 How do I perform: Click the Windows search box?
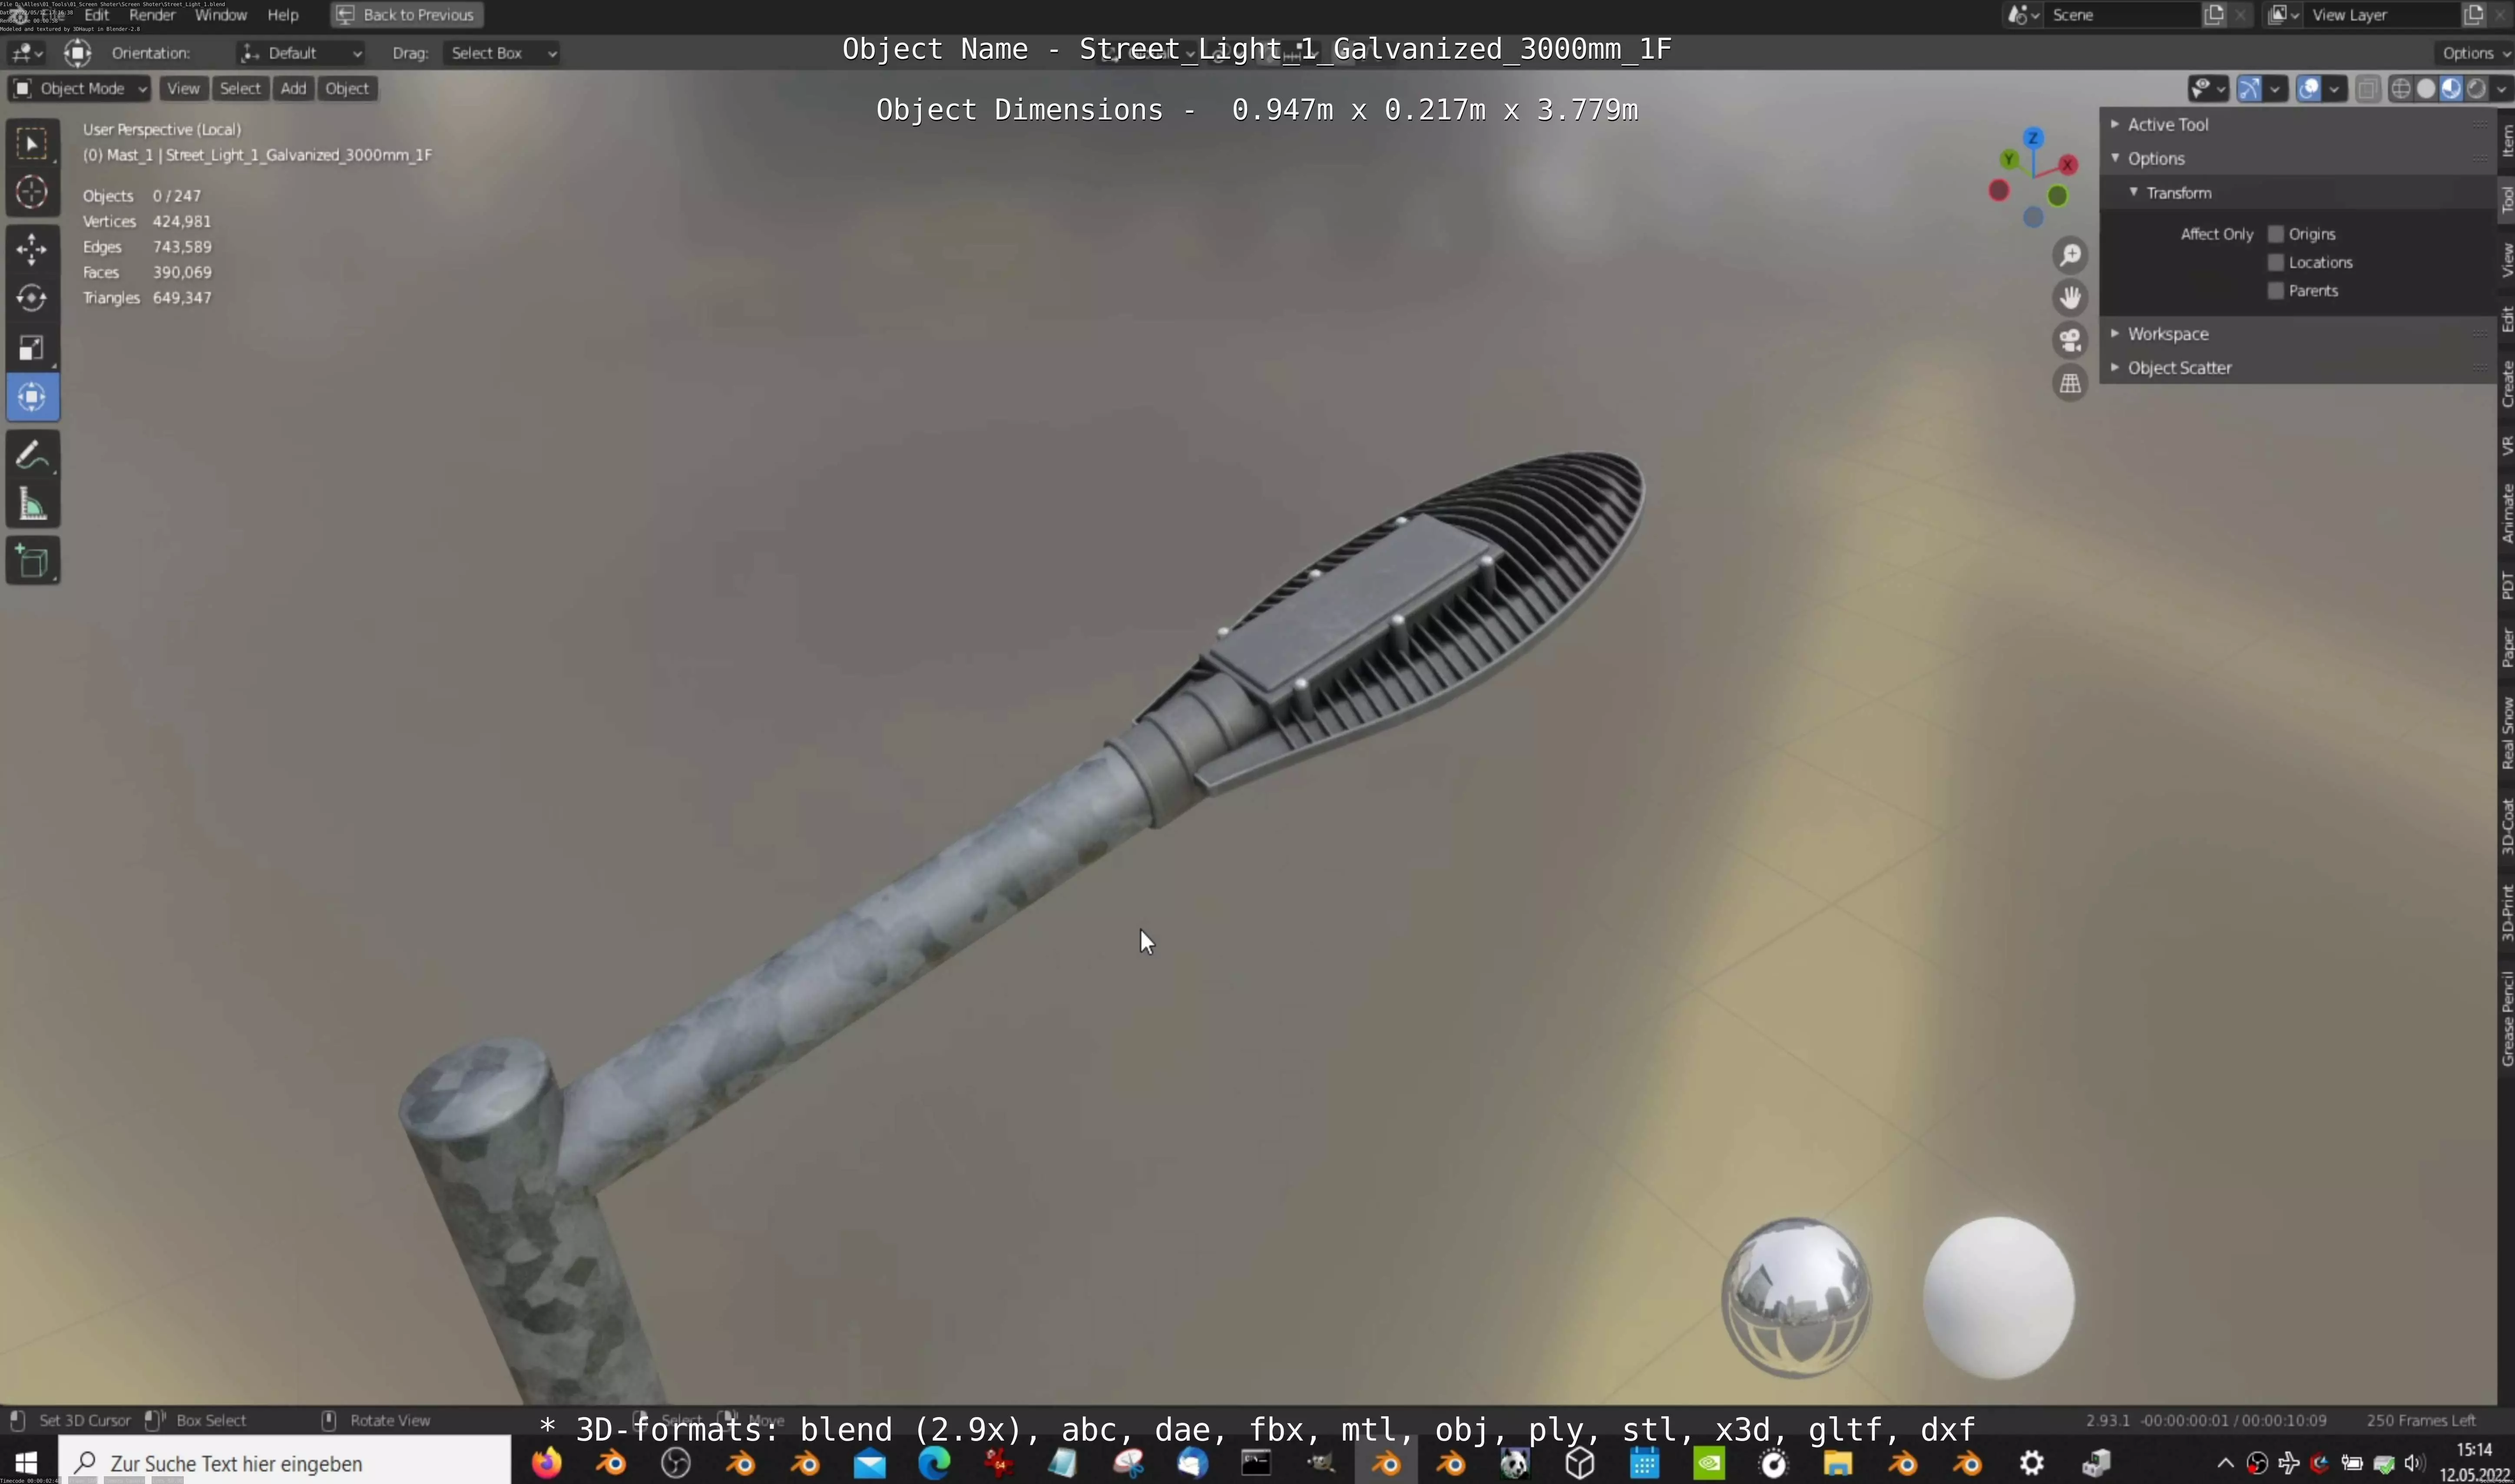285,1463
